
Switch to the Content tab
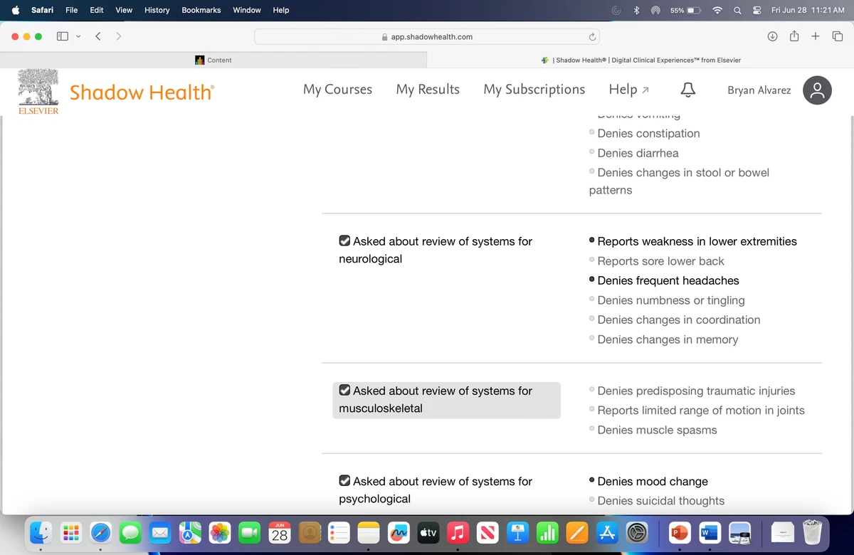(x=213, y=60)
